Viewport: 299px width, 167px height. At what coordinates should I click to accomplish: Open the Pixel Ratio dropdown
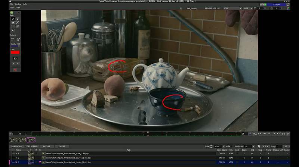coord(250,146)
